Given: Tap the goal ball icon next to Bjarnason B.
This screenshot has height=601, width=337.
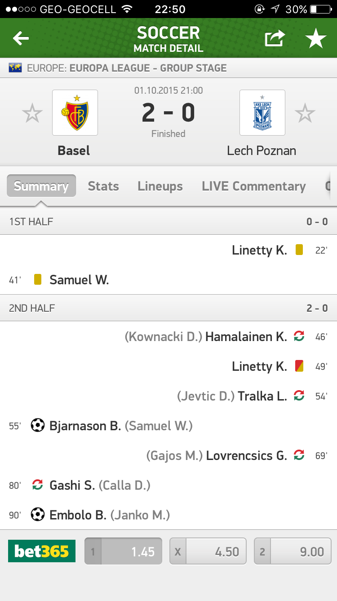Looking at the screenshot, I should 38,425.
